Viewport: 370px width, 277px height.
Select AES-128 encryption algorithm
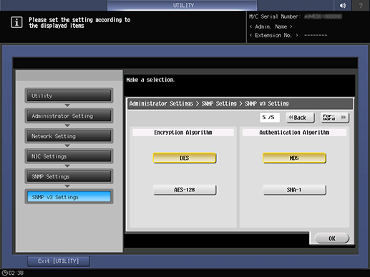pyautogui.click(x=185, y=190)
